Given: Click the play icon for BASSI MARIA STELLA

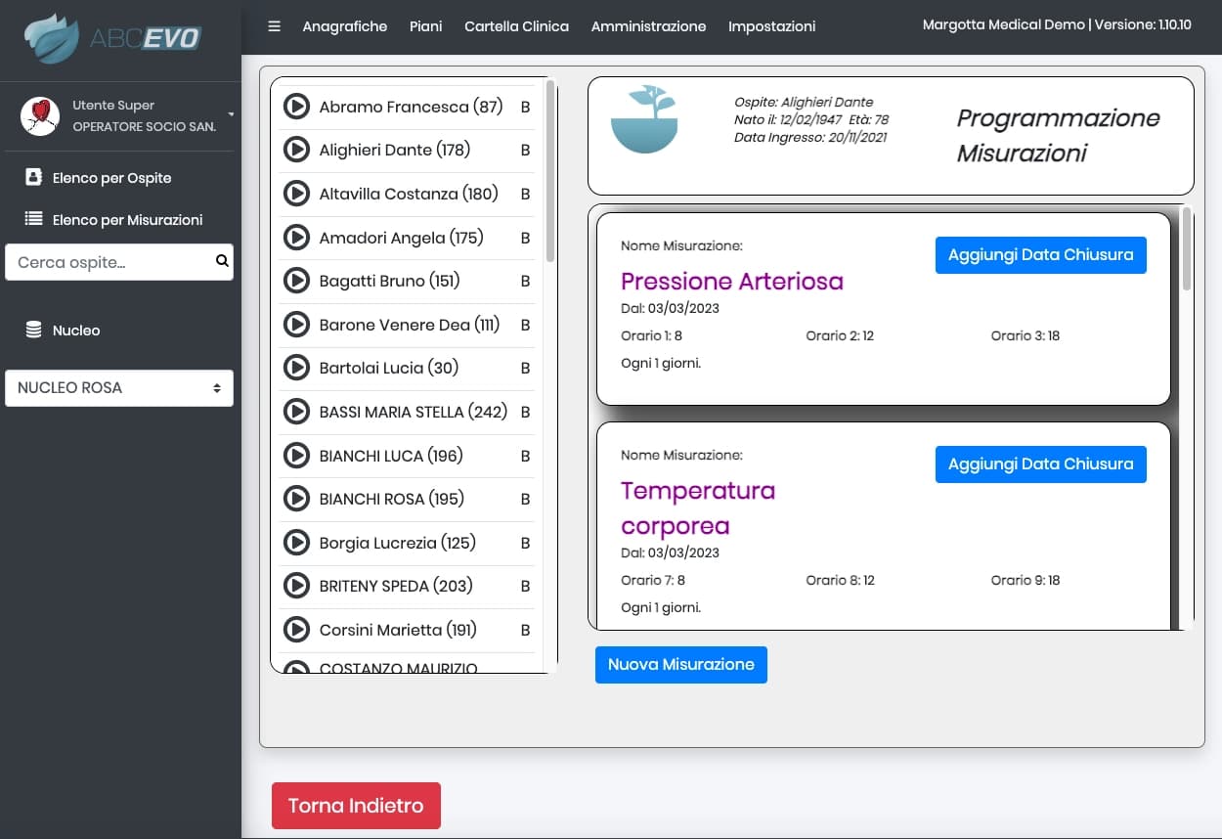Looking at the screenshot, I should (x=297, y=411).
